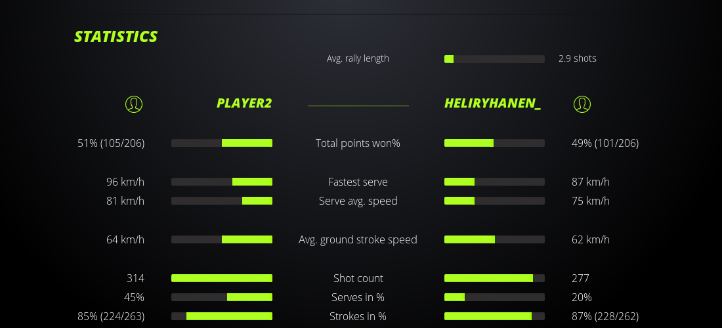Viewport: 722px width, 328px height.
Task: Click the 2.9 shots value
Action: click(x=578, y=58)
